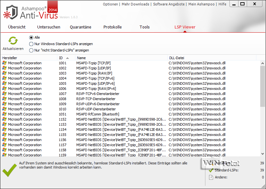
Task: Sort list by Name column header
Action: tap(121, 58)
